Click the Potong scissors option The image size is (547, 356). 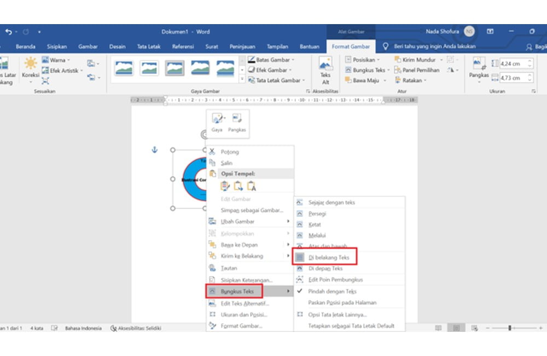(230, 152)
